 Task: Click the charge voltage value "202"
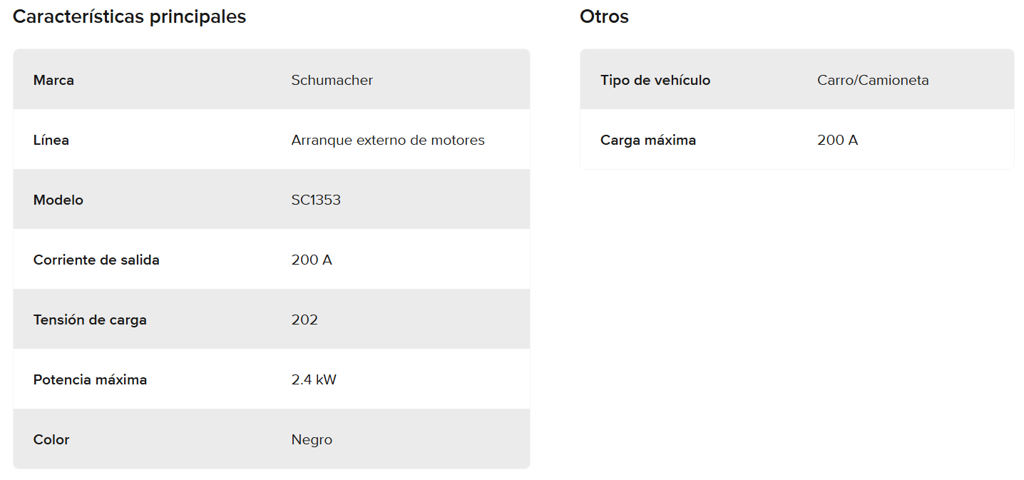pos(304,320)
